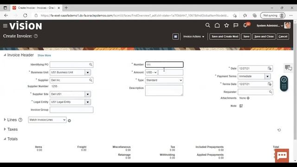The image size is (297, 167).
Task: Expand the Taxes section
Action: (x=5, y=129)
